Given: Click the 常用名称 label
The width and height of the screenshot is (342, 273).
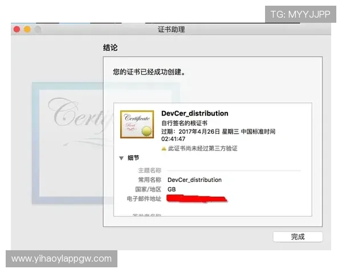Looking at the screenshot, I should coord(149,180).
